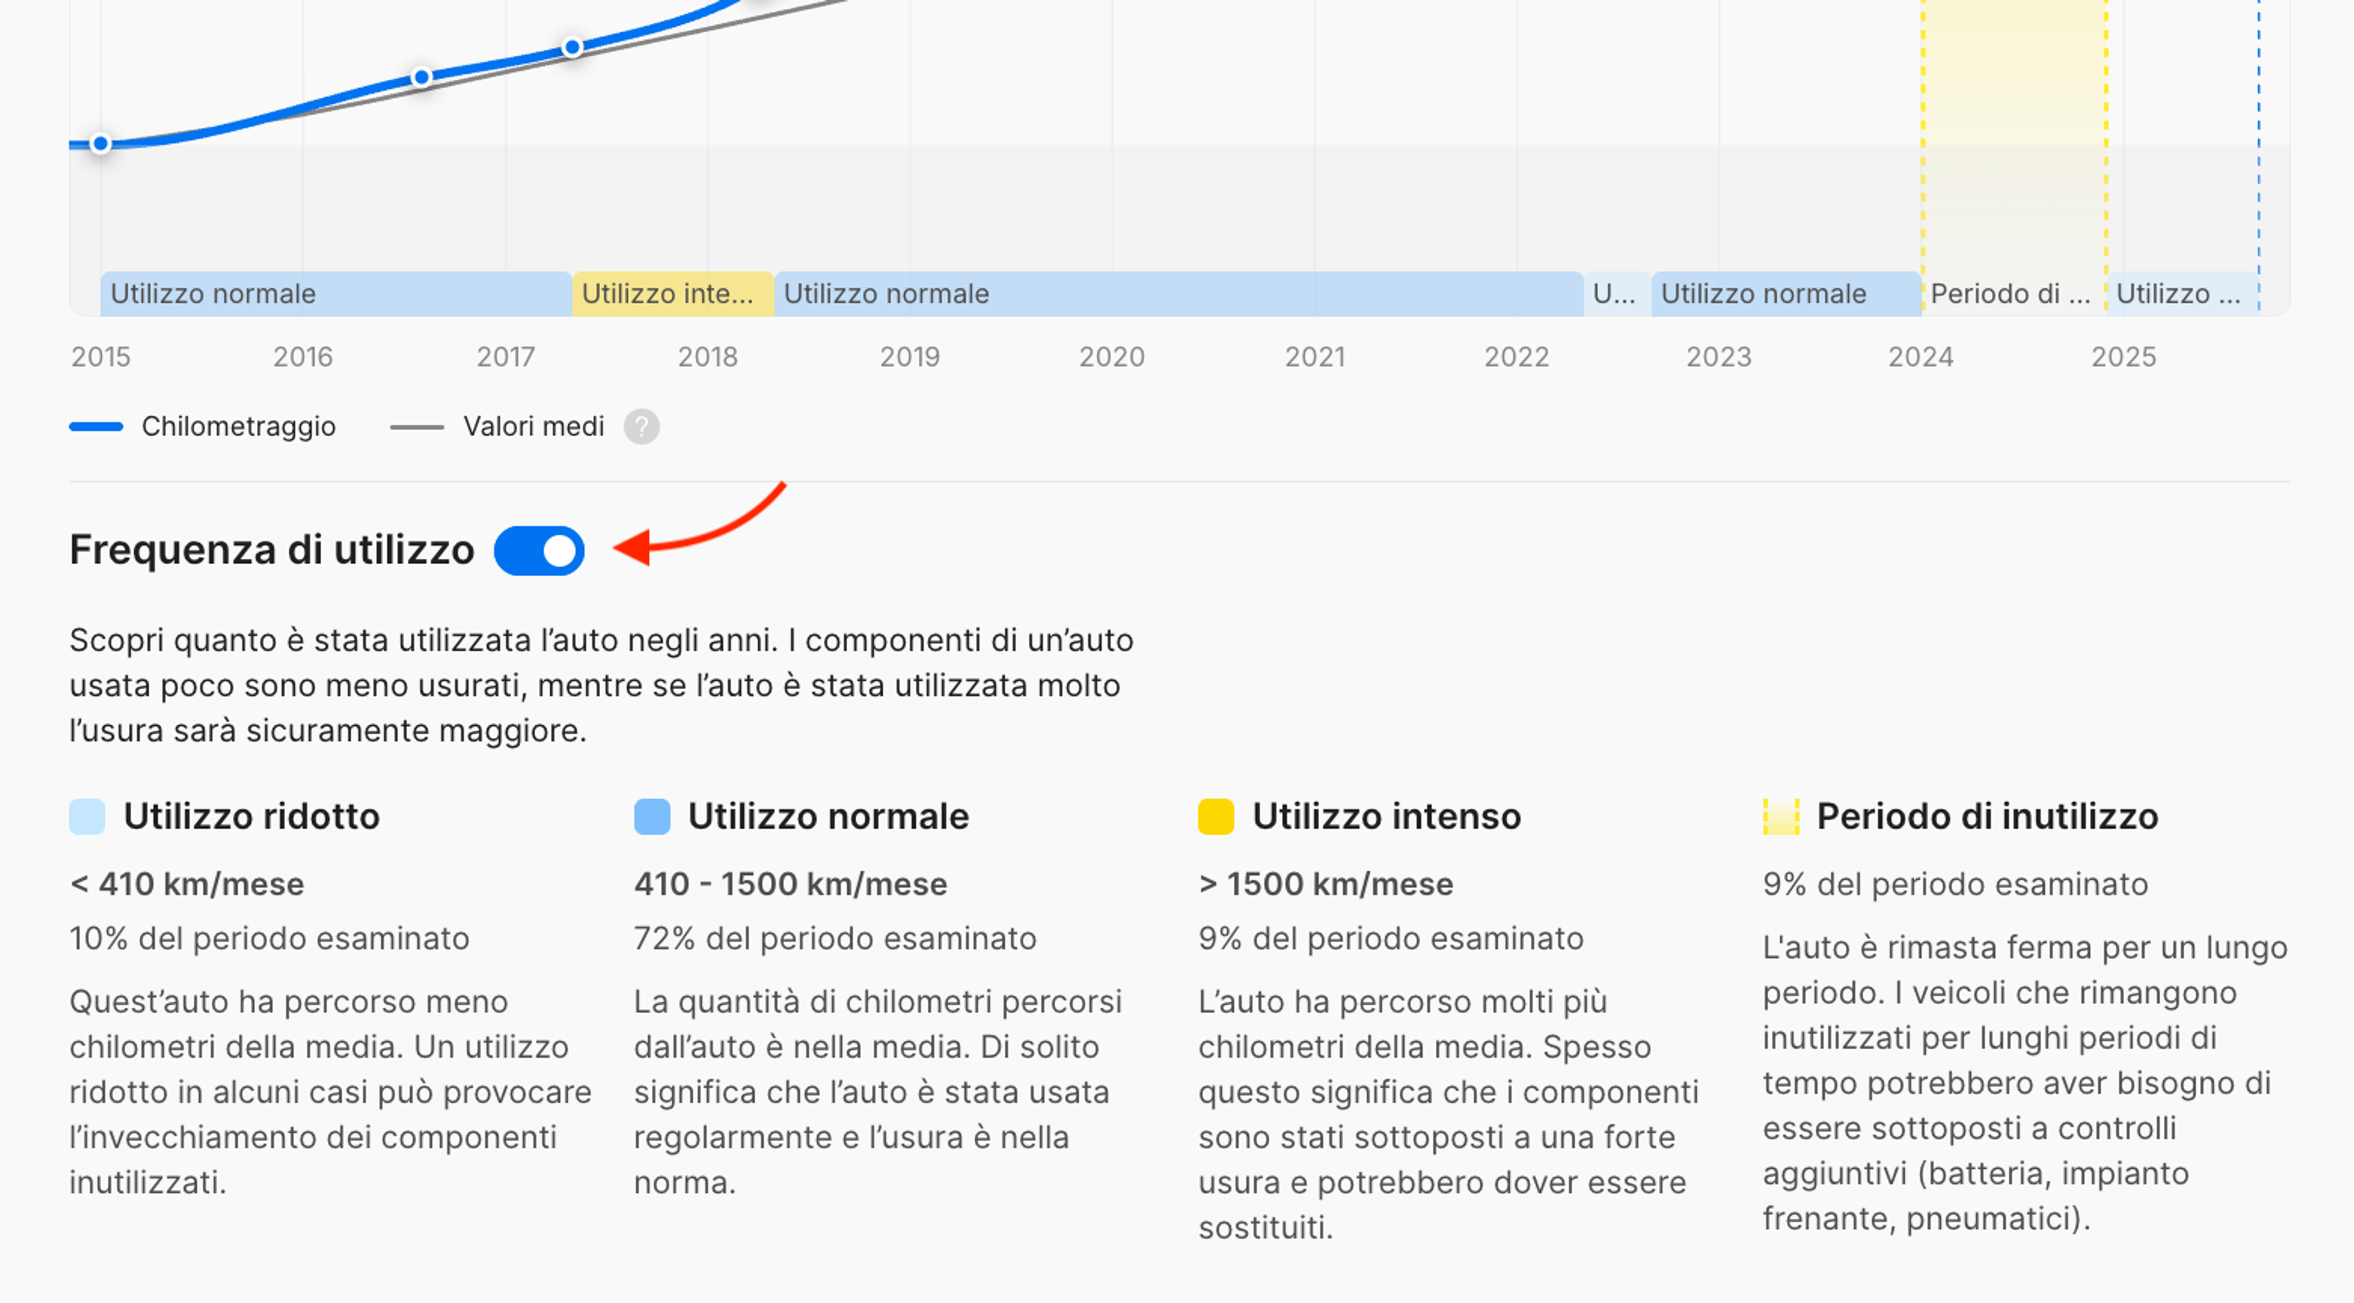
Task: Click the 2015 axis label
Action: (x=101, y=356)
